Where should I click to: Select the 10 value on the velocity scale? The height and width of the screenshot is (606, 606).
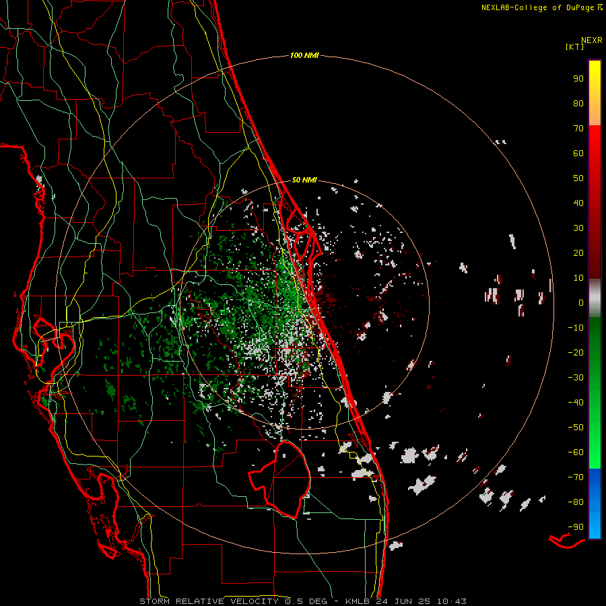coord(578,278)
